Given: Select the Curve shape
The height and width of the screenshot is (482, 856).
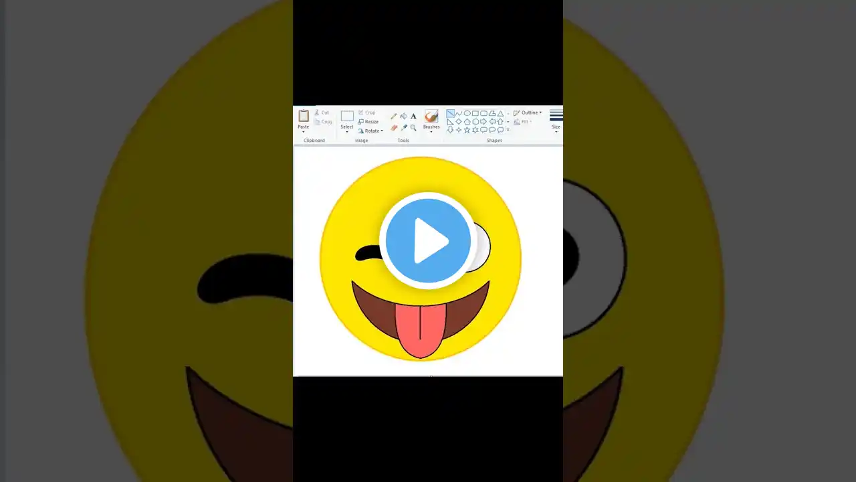Looking at the screenshot, I should [x=459, y=113].
